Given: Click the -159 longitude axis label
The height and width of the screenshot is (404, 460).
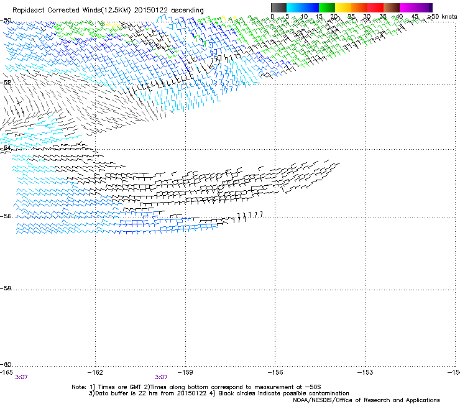Looking at the screenshot, I should [x=185, y=372].
